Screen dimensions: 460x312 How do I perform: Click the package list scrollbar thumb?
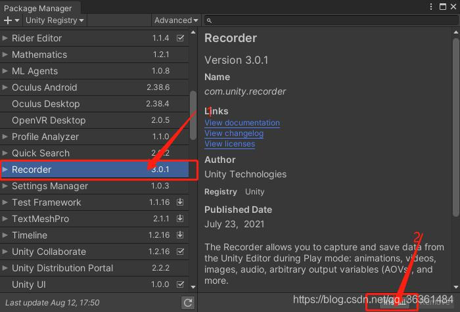click(193, 115)
